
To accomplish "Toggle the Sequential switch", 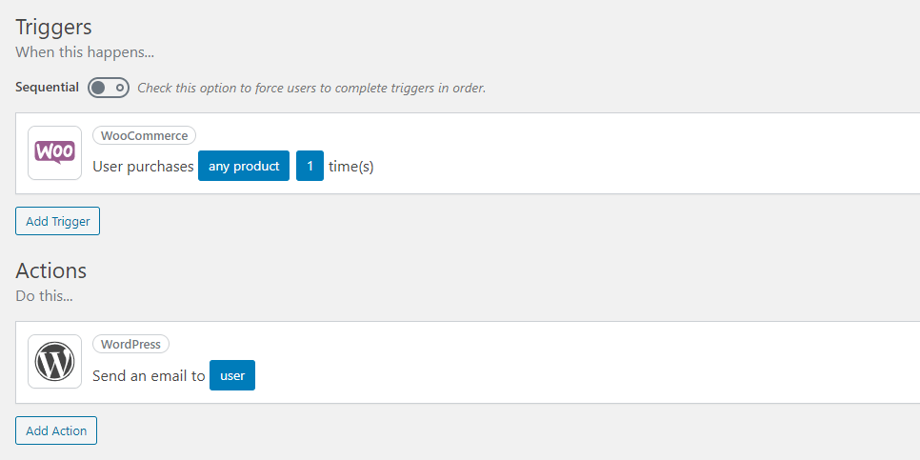I will (109, 88).
